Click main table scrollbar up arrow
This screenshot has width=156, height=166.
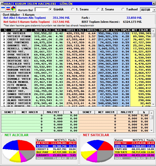pos(153,31)
